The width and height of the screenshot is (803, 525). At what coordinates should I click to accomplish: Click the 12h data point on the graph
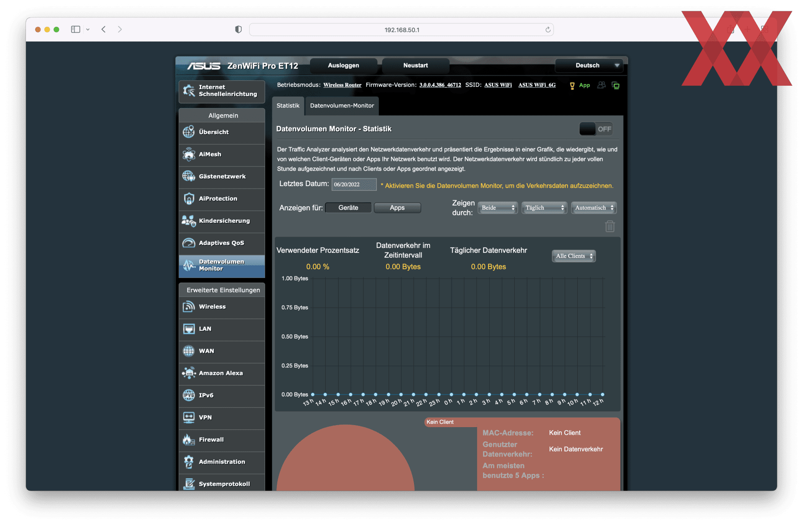(x=603, y=394)
